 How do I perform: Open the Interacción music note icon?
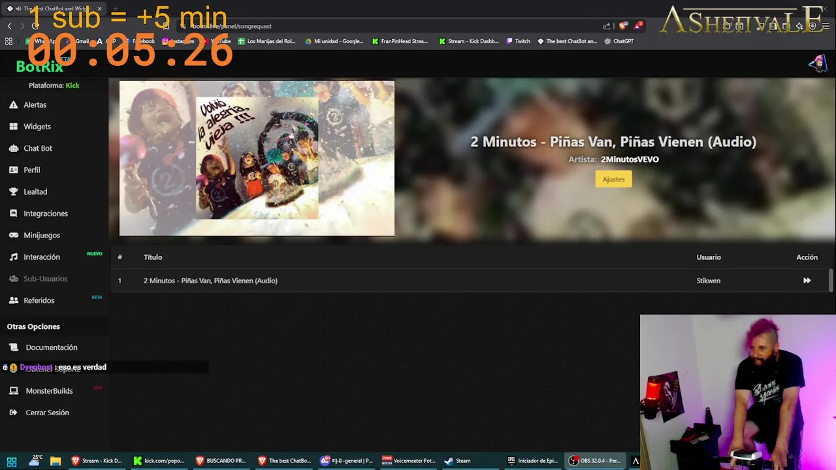tap(13, 257)
